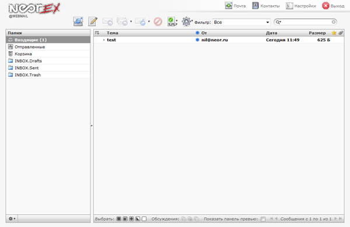This screenshot has width=350, height=227.
Task: Expand all threads icon next to Обсуждения
Action: (x=184, y=219)
